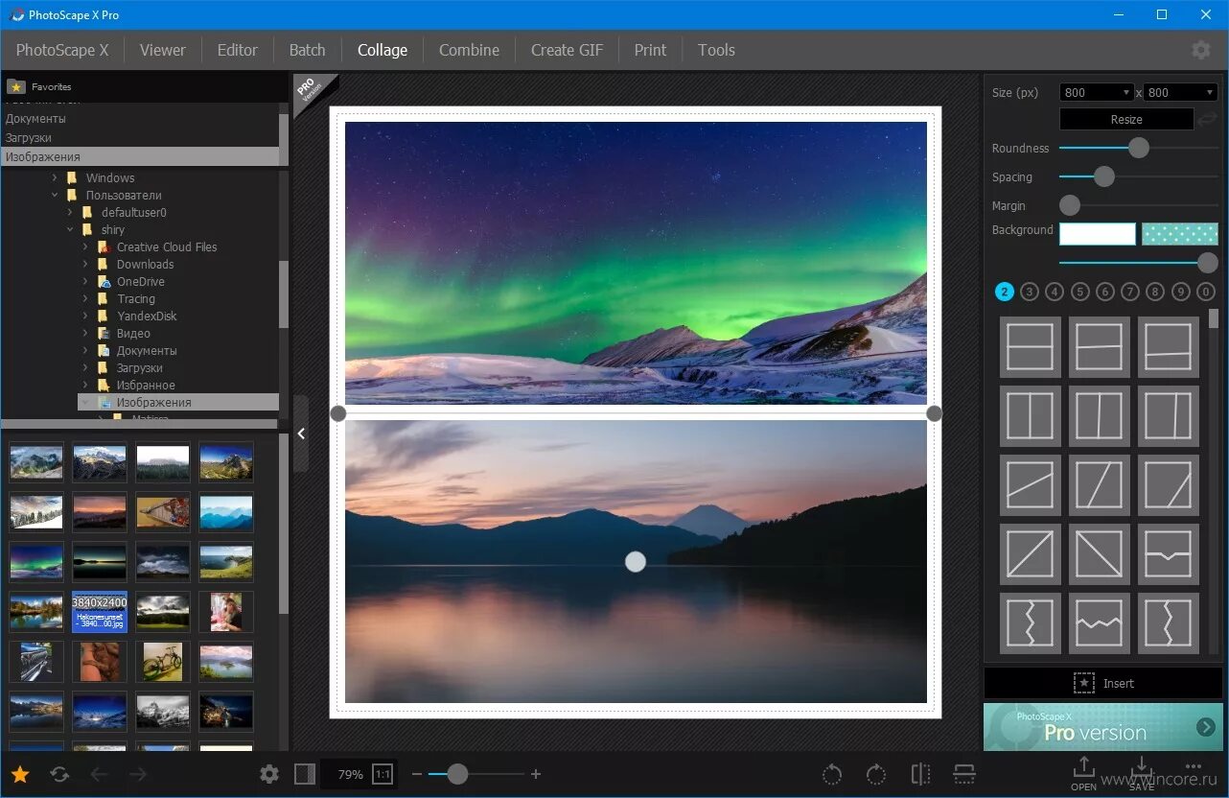Switch layouts to 5 photos
This screenshot has height=798, width=1229.
[1079, 291]
